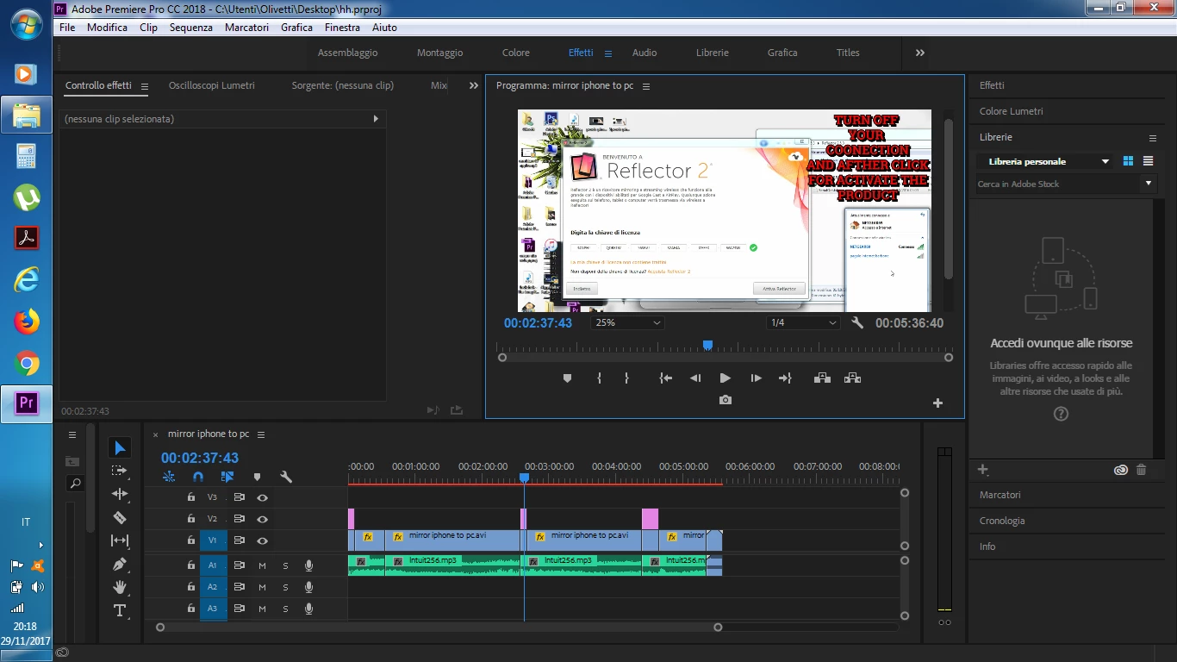Open Program monitor settings wrench

click(x=857, y=322)
